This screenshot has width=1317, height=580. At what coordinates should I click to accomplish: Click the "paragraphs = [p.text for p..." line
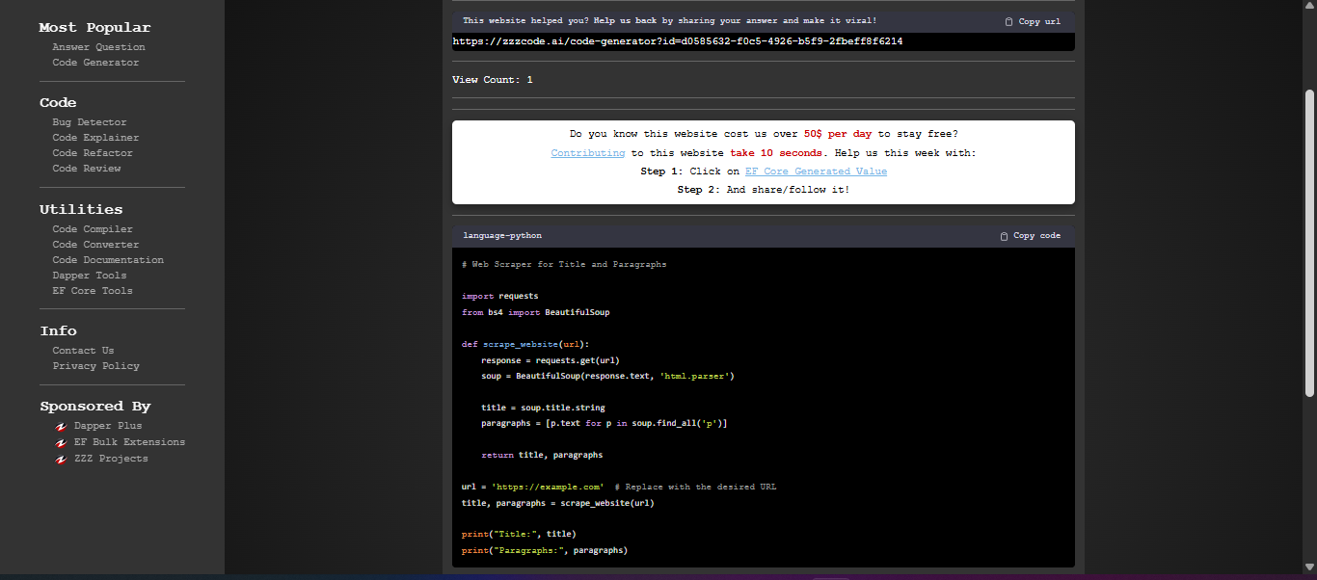click(605, 423)
